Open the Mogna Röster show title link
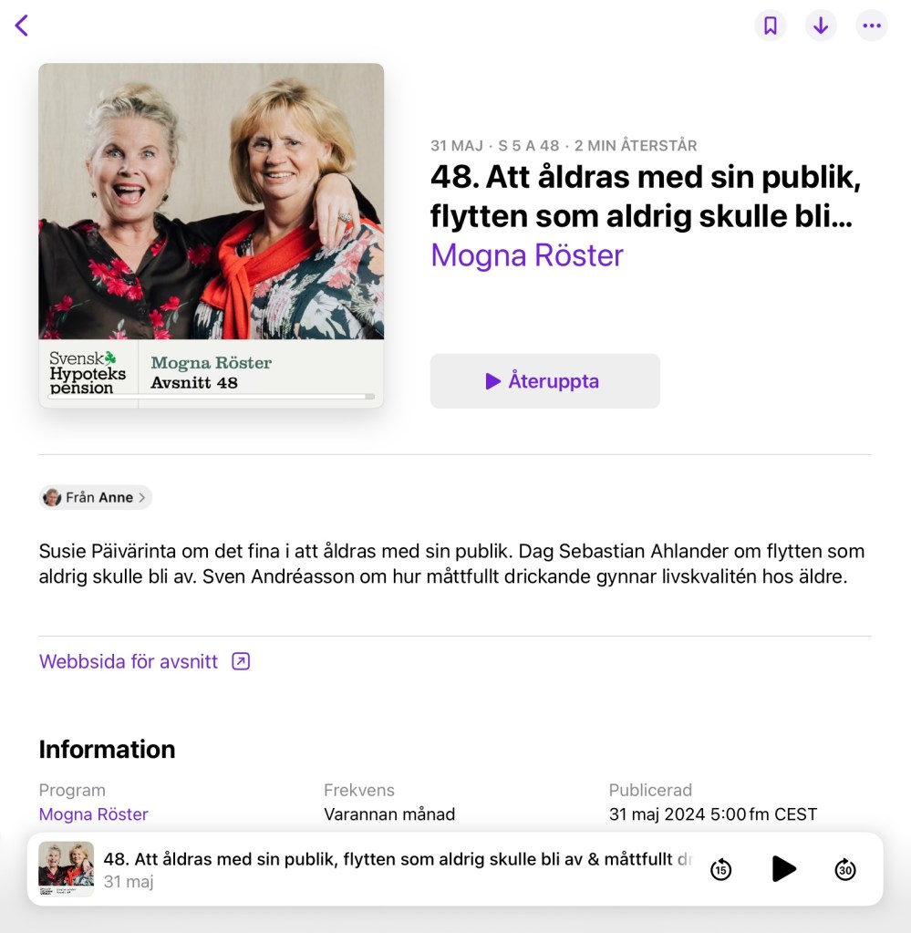 pos(526,255)
